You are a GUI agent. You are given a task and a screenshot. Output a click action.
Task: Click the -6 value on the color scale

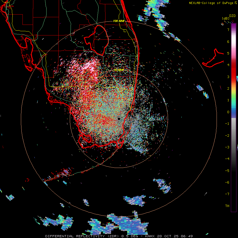pos(227,182)
